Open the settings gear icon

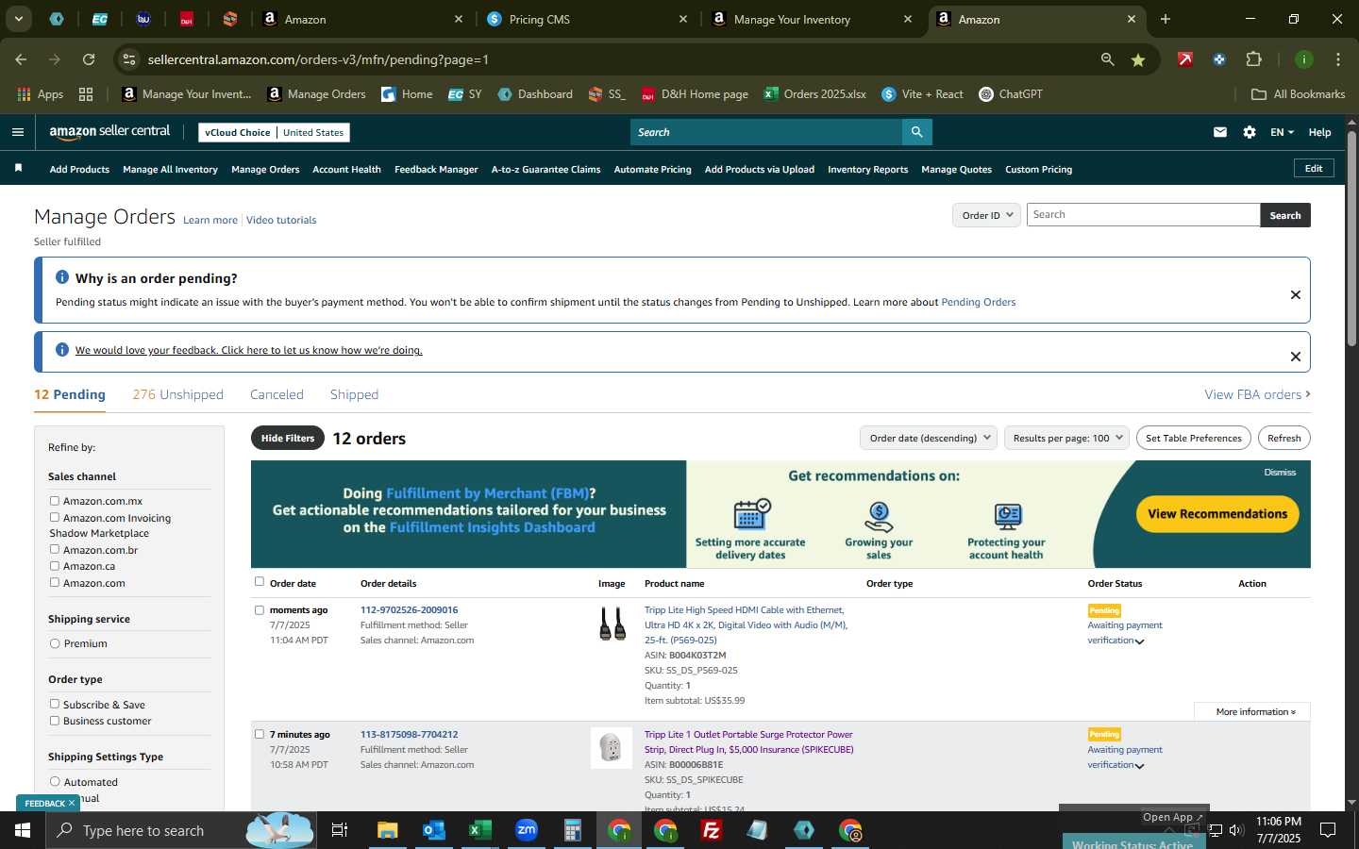point(1250,132)
